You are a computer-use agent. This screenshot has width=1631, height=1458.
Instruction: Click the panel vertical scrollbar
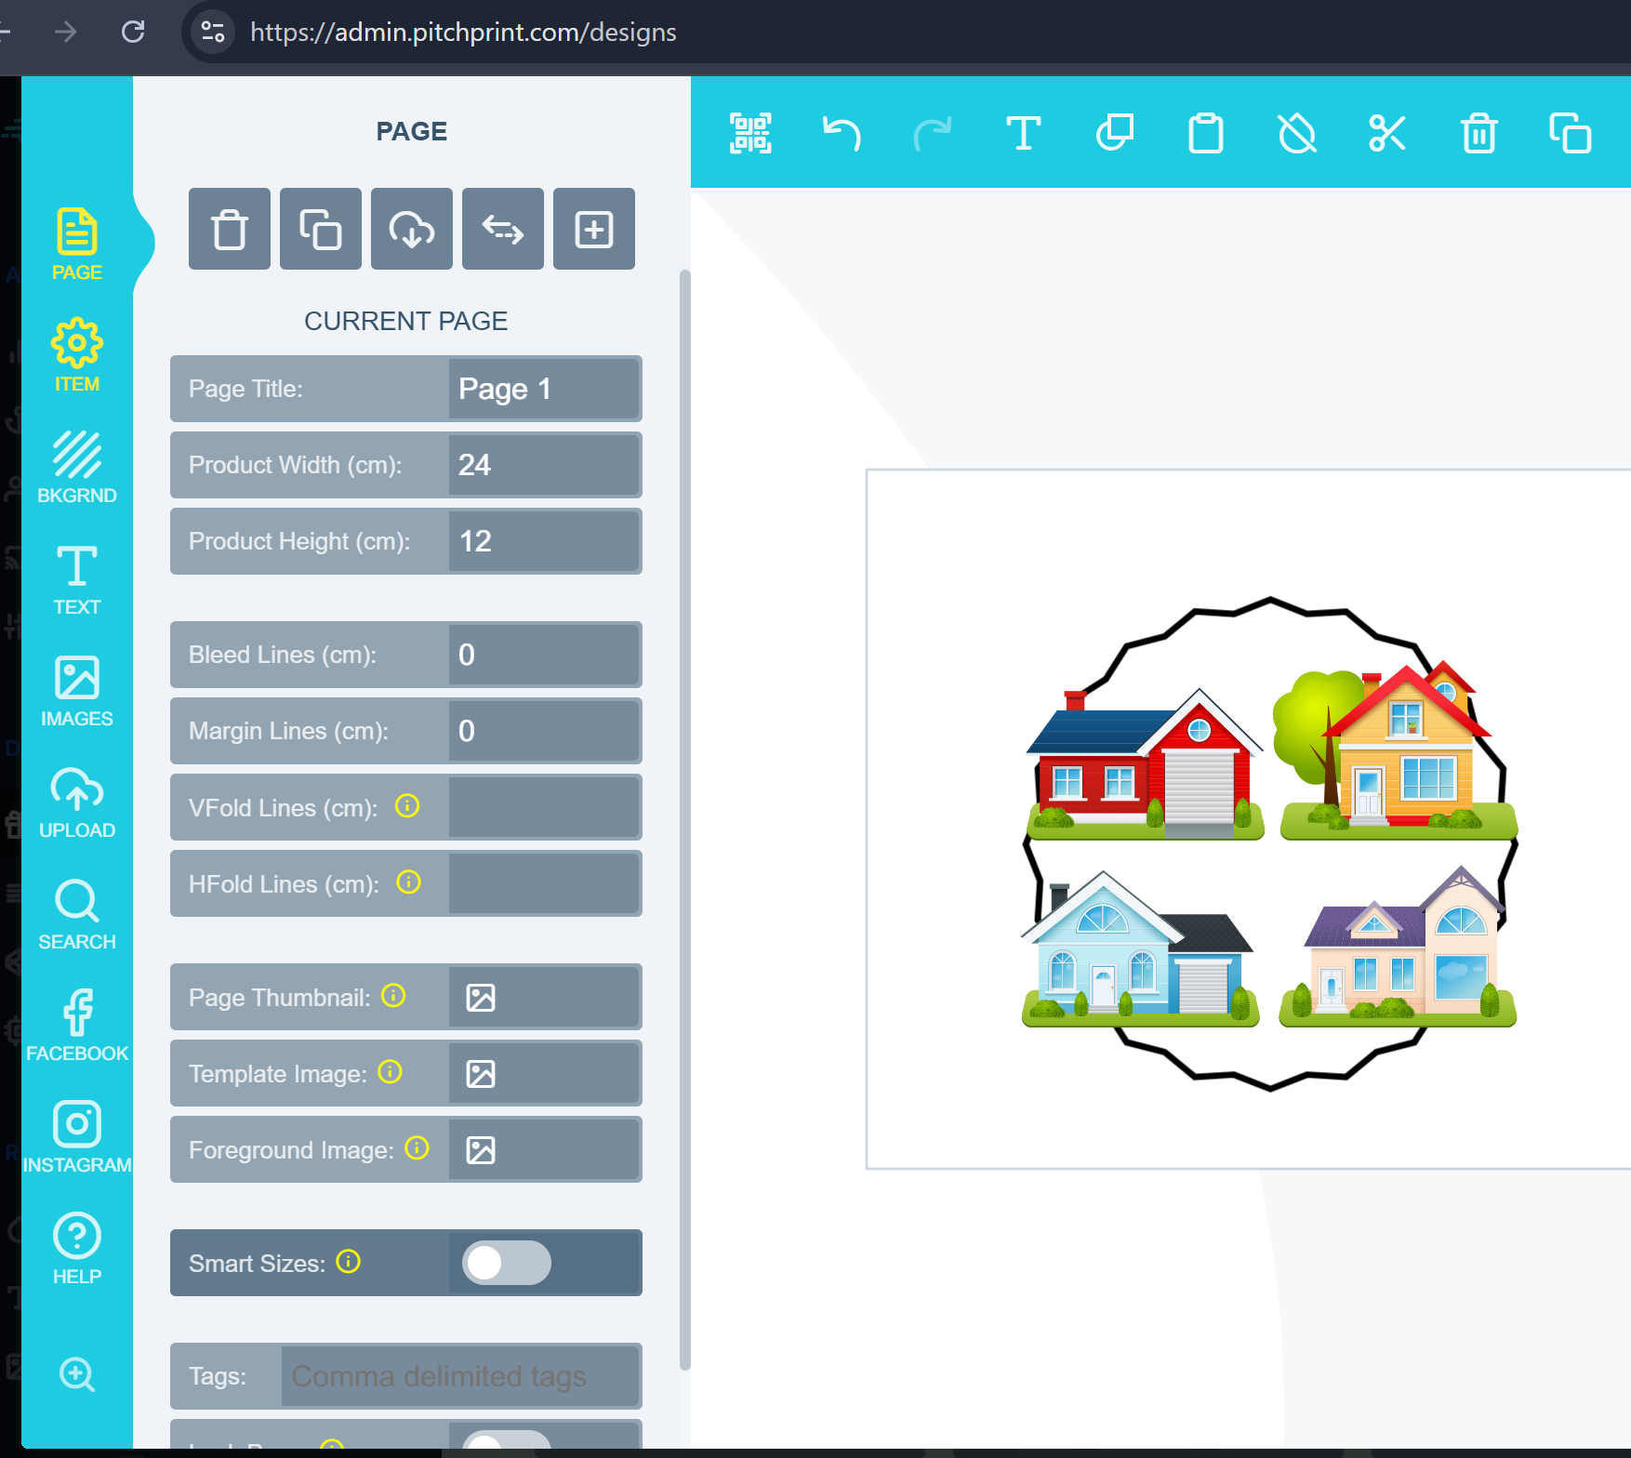click(x=685, y=818)
